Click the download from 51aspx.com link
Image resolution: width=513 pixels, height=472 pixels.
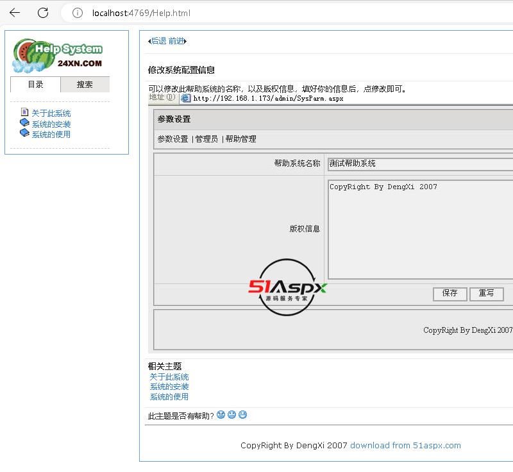click(x=405, y=445)
